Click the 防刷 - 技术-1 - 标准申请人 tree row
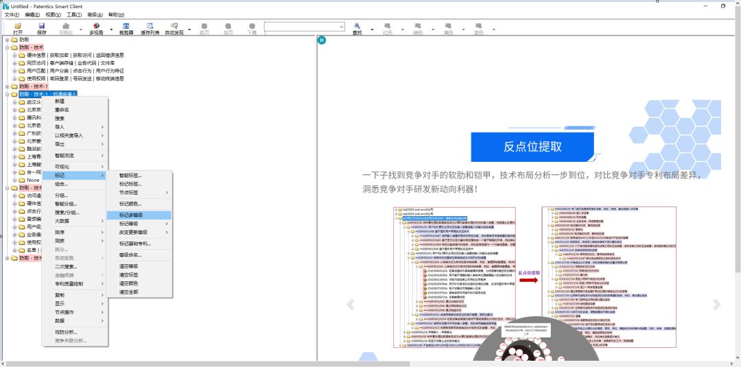Screen dimensions: 741x367 pos(48,94)
